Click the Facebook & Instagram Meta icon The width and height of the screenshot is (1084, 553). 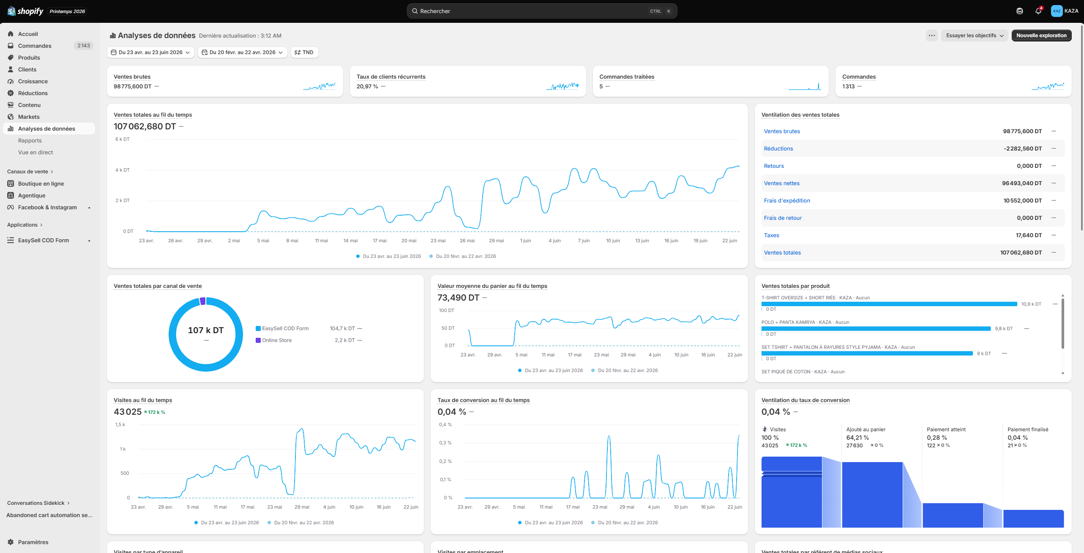point(11,207)
